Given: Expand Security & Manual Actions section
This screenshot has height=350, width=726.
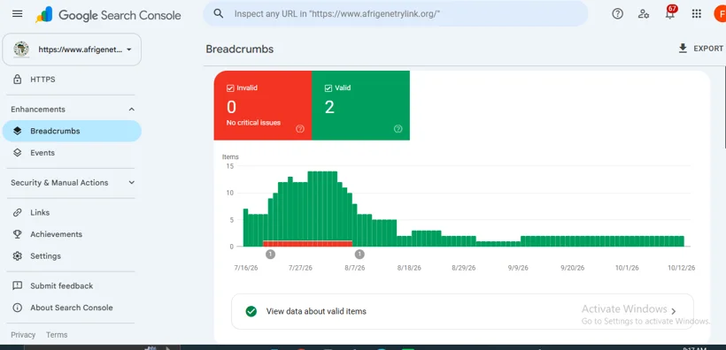Looking at the screenshot, I should pos(132,183).
